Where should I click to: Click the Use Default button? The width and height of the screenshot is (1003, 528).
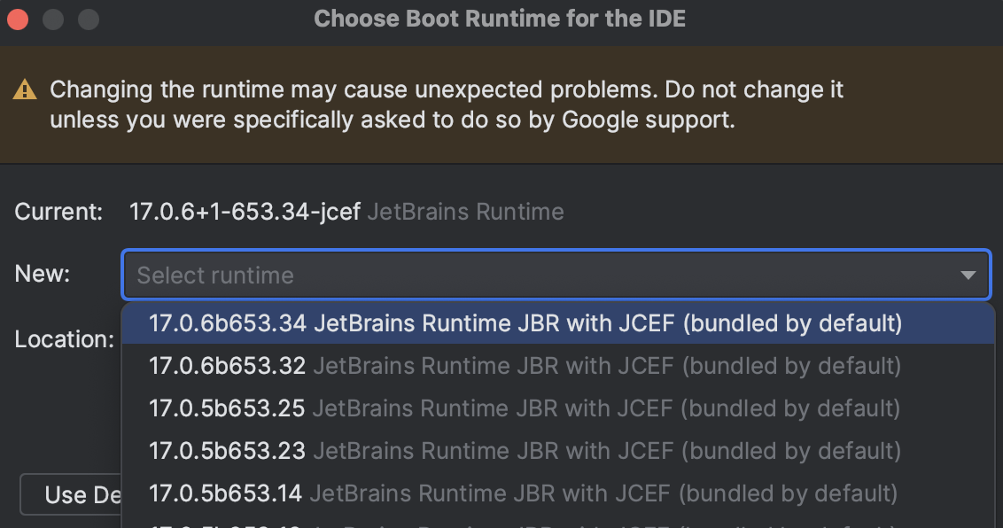point(71,494)
